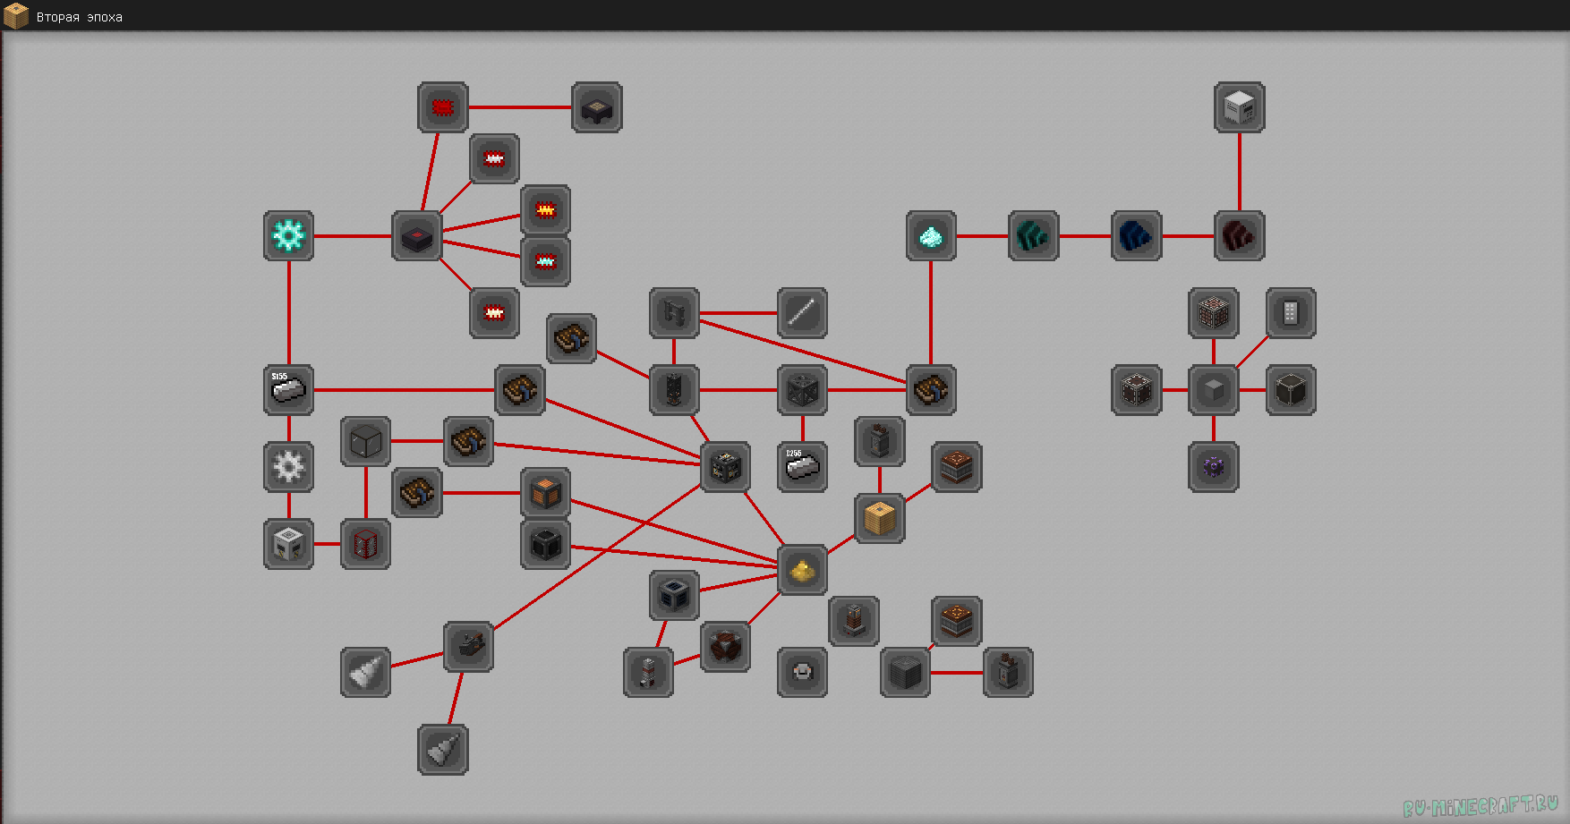Open the multiblock controller cube quest
This screenshot has height=824, width=1570.
coord(725,467)
